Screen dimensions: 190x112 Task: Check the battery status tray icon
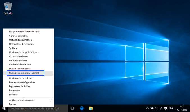point(152,108)
